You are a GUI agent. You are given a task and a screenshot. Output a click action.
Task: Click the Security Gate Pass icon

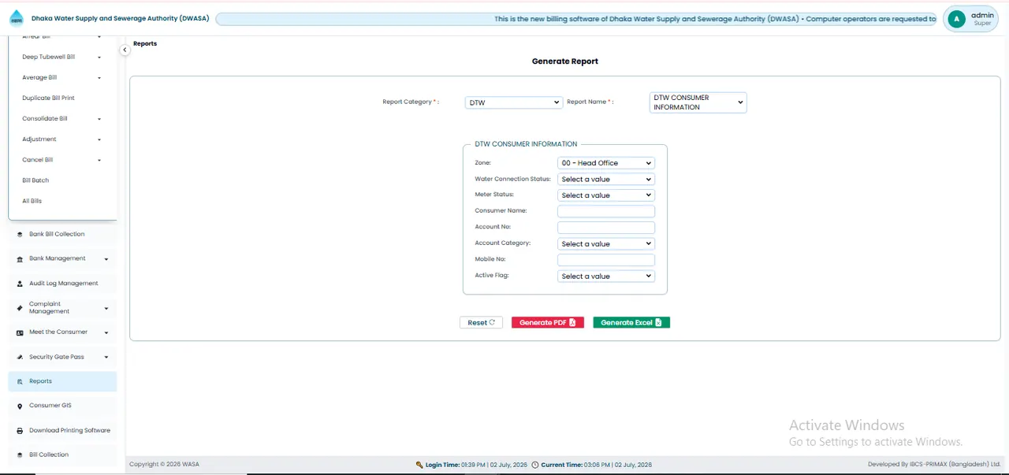[x=20, y=357]
